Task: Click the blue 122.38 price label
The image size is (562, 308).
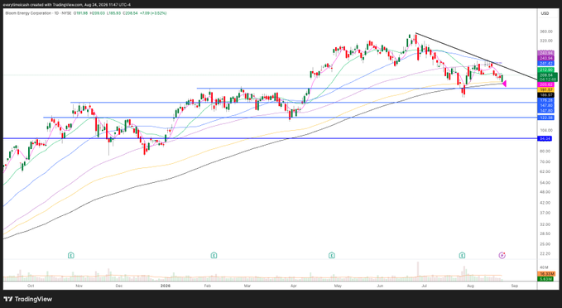Action: pyautogui.click(x=546, y=118)
